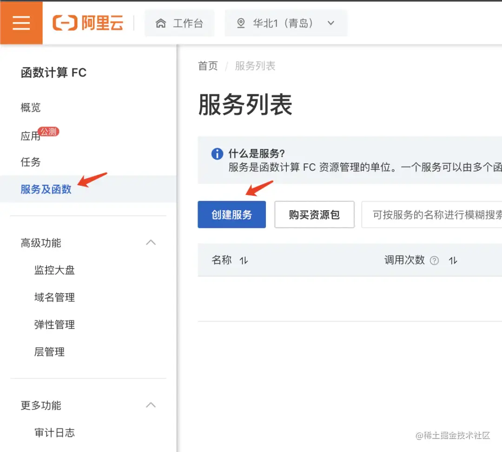
Task: Click the 阿里云 logo
Action: pos(88,23)
